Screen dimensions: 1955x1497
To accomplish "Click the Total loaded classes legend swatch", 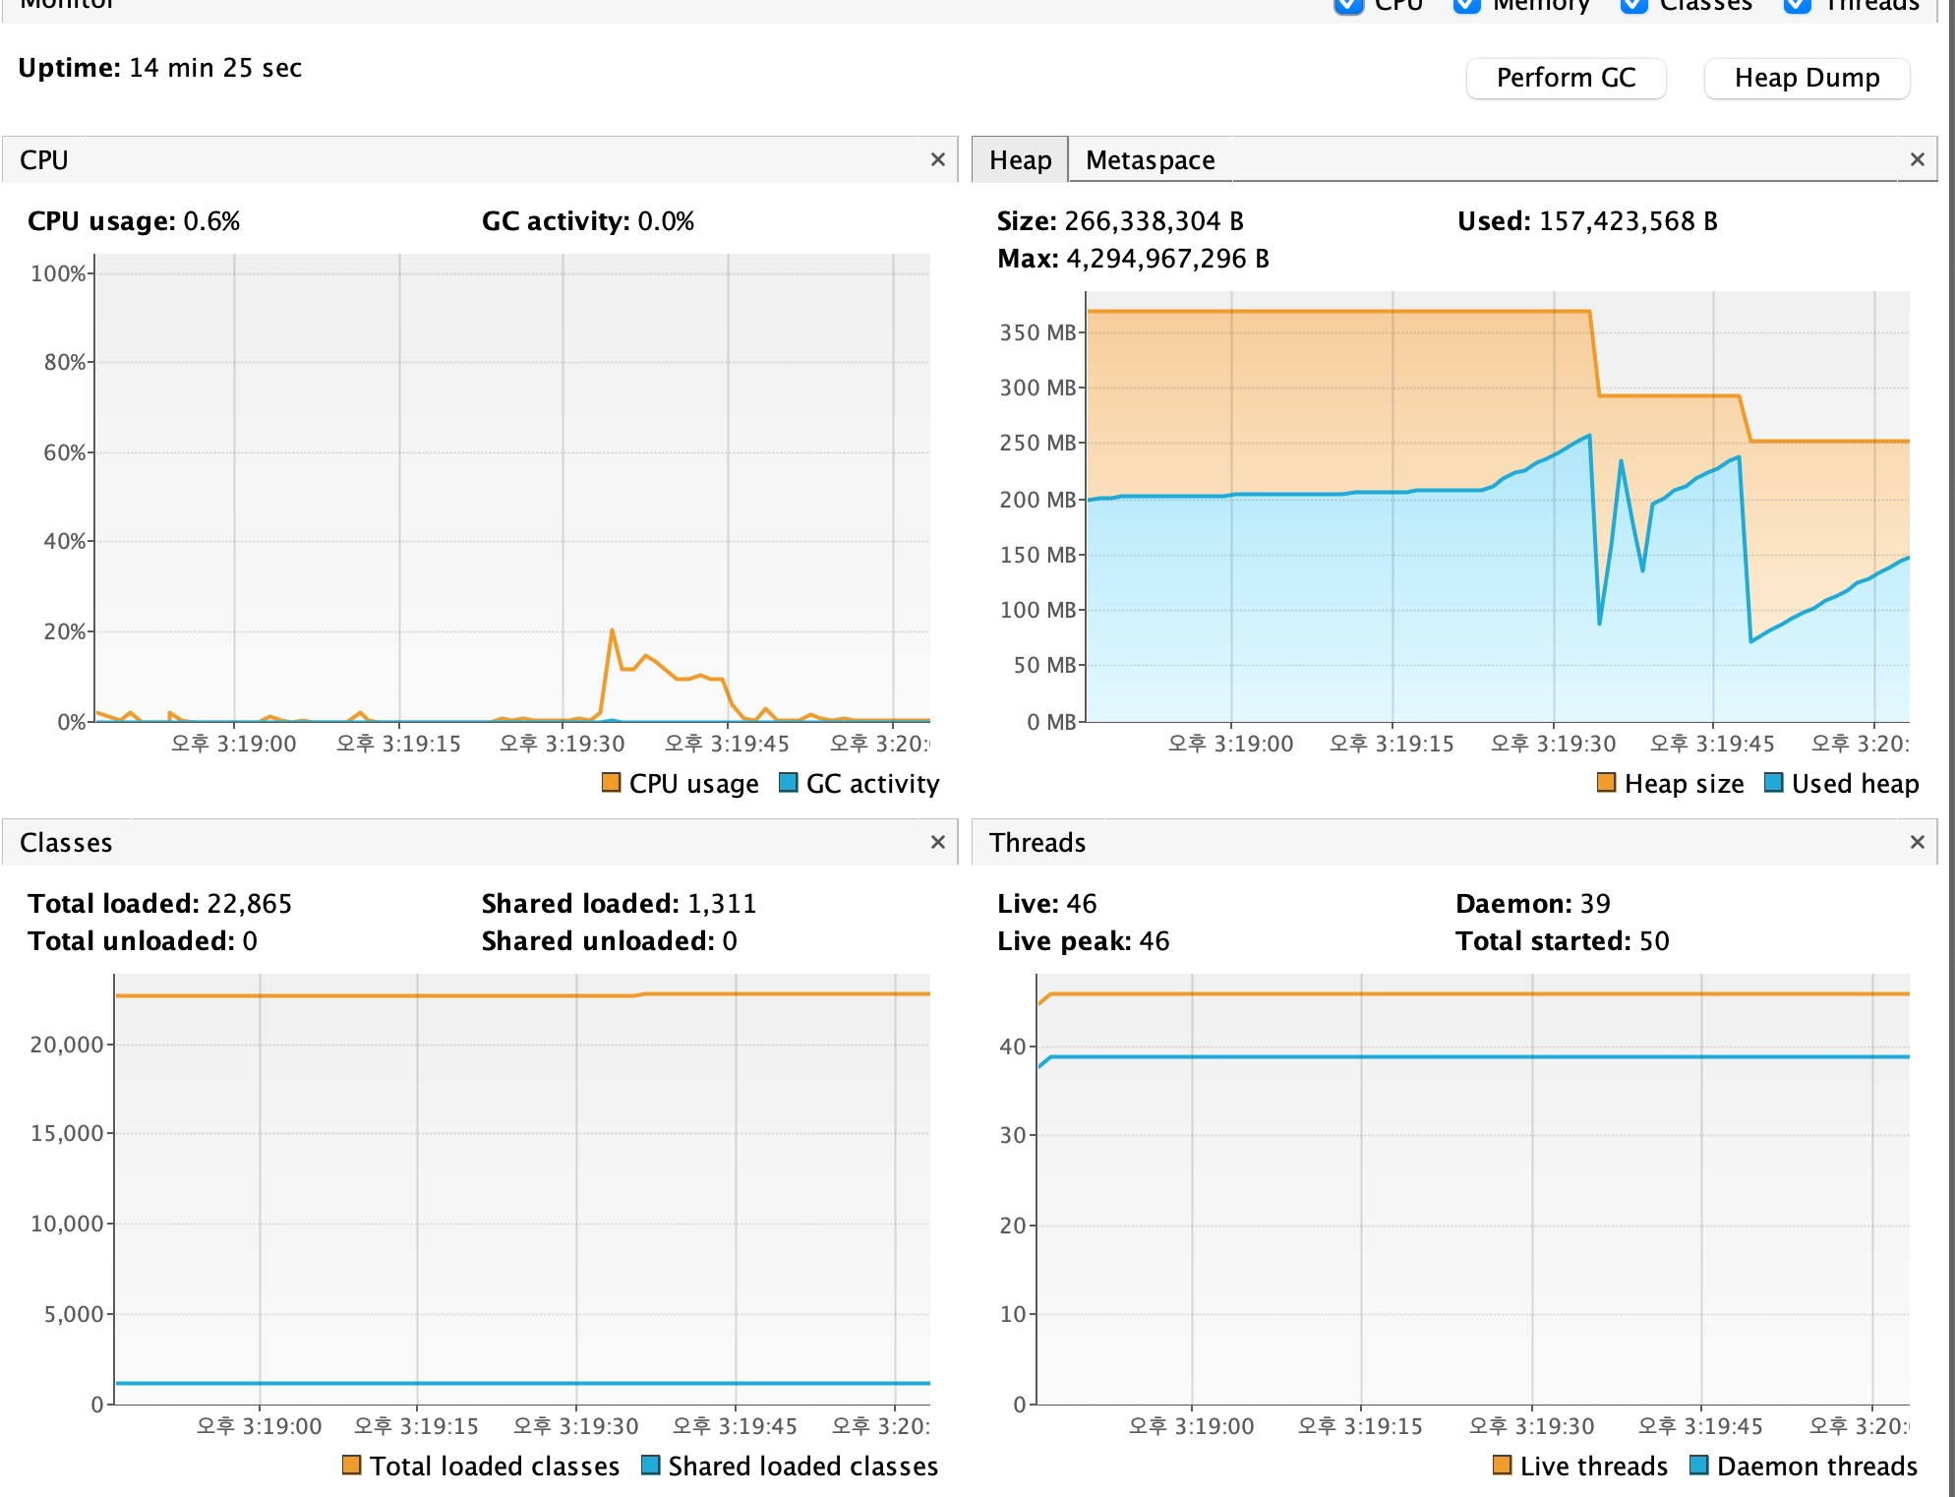I will (351, 1466).
